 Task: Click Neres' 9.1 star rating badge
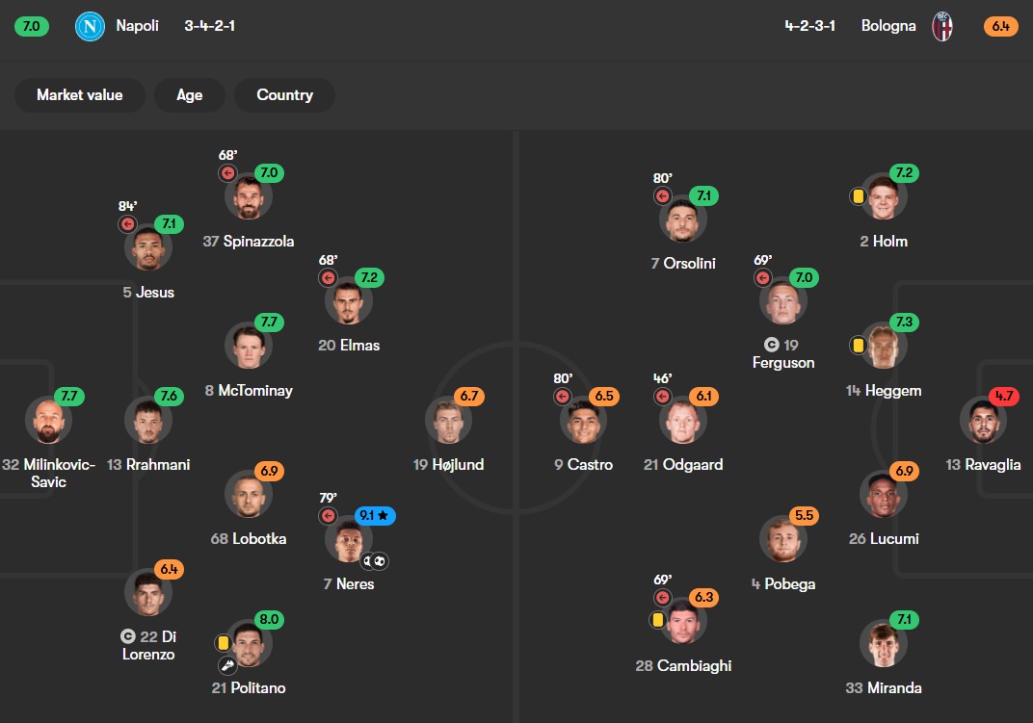pyautogui.click(x=375, y=516)
